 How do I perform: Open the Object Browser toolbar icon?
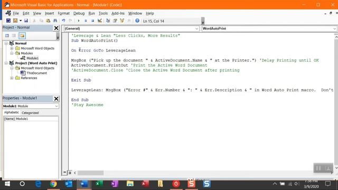click(122, 21)
